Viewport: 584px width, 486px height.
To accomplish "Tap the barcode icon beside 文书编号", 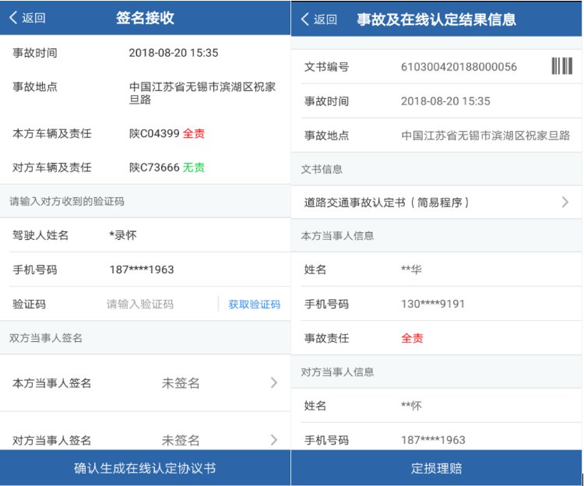I will (x=561, y=66).
